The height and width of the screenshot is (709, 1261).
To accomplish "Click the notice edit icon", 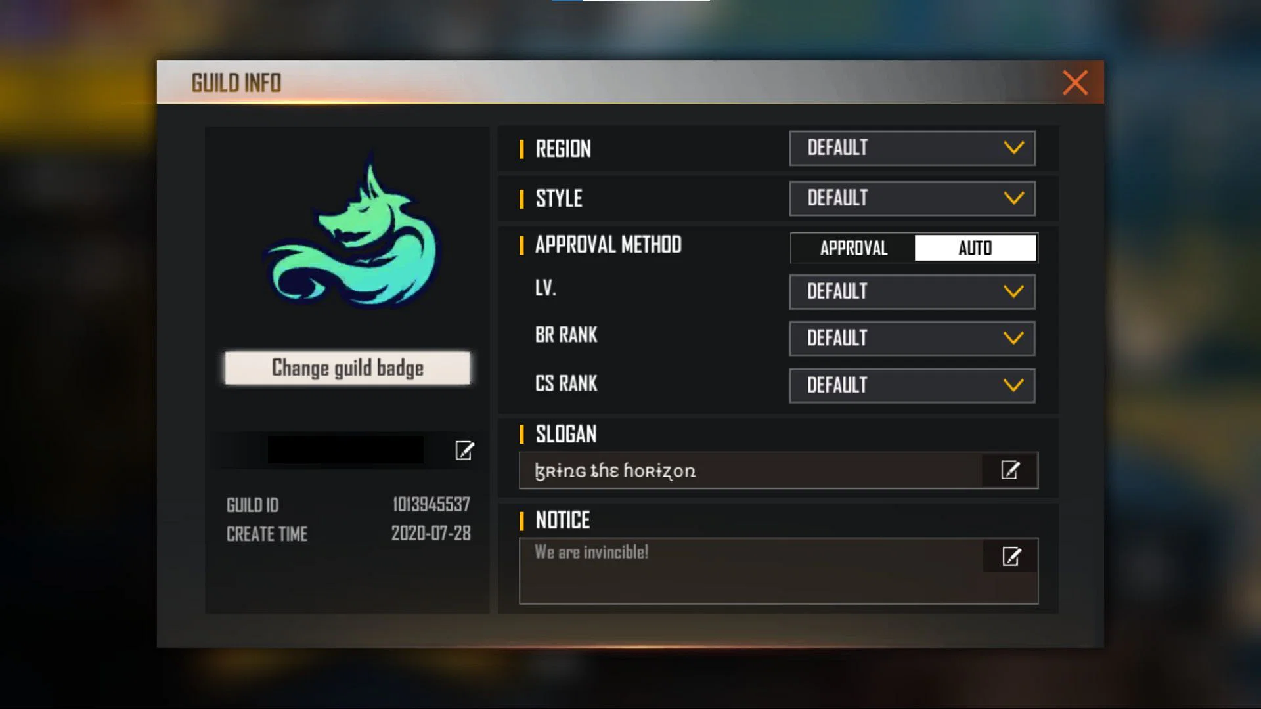I will tap(1010, 556).
